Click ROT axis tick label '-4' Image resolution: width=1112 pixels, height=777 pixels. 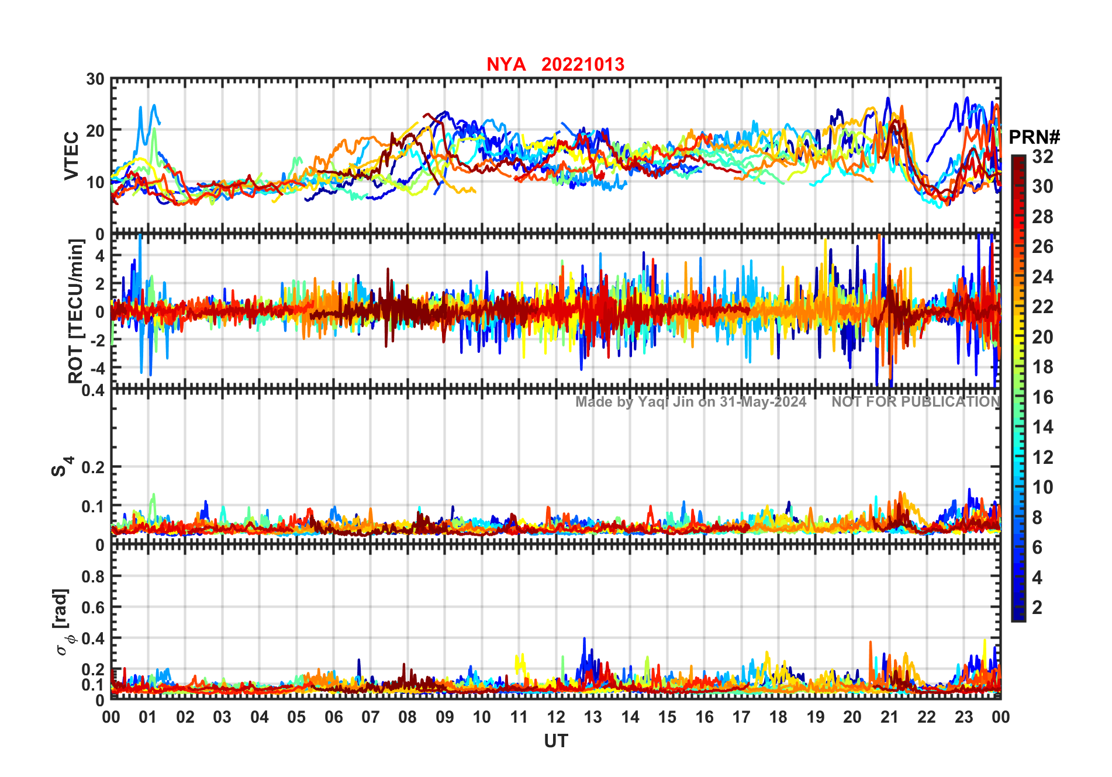coord(97,369)
